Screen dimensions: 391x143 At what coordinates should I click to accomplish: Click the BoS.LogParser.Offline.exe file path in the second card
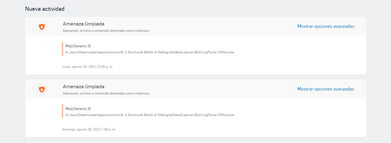click(150, 115)
